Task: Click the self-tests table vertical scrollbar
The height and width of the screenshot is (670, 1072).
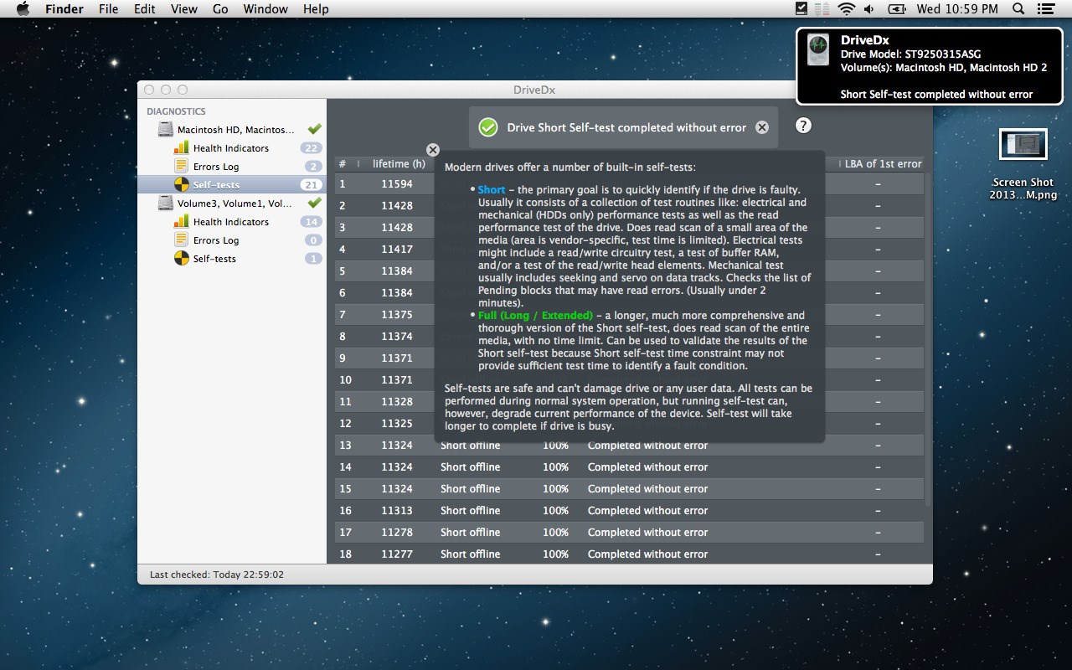Action: 928,339
